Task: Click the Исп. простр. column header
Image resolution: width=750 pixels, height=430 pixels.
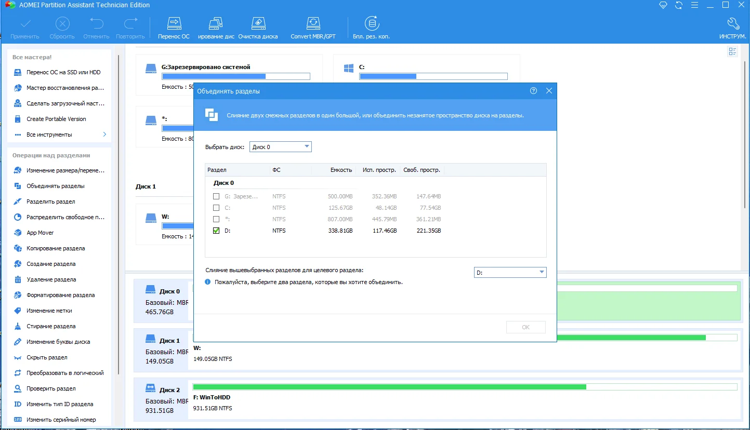Action: click(x=378, y=170)
